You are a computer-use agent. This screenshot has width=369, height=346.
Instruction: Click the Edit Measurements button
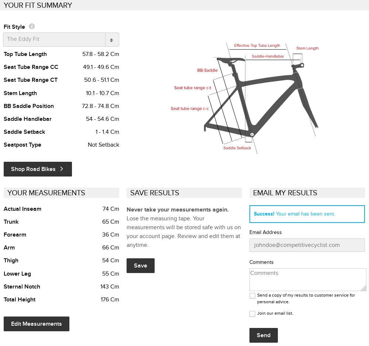[x=37, y=324]
